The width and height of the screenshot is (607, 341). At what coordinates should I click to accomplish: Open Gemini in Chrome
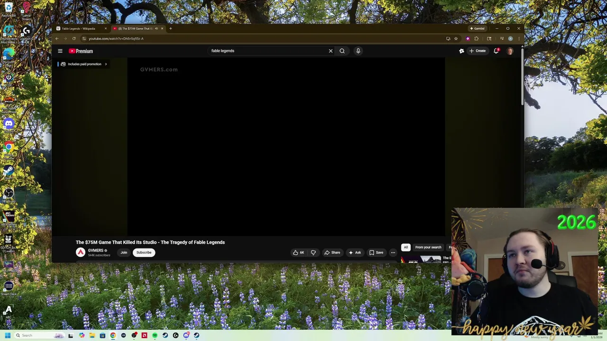point(477,28)
